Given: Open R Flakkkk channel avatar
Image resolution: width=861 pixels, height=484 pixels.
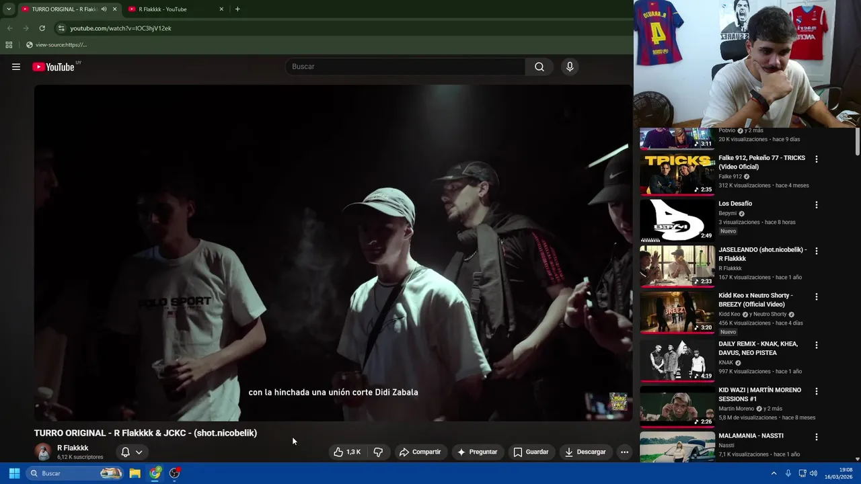Looking at the screenshot, I should (43, 452).
